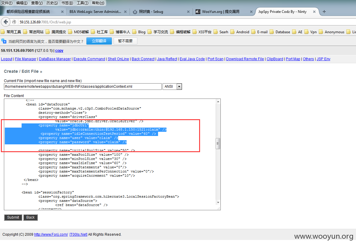Click the browser back arrow button

[x=6, y=22]
